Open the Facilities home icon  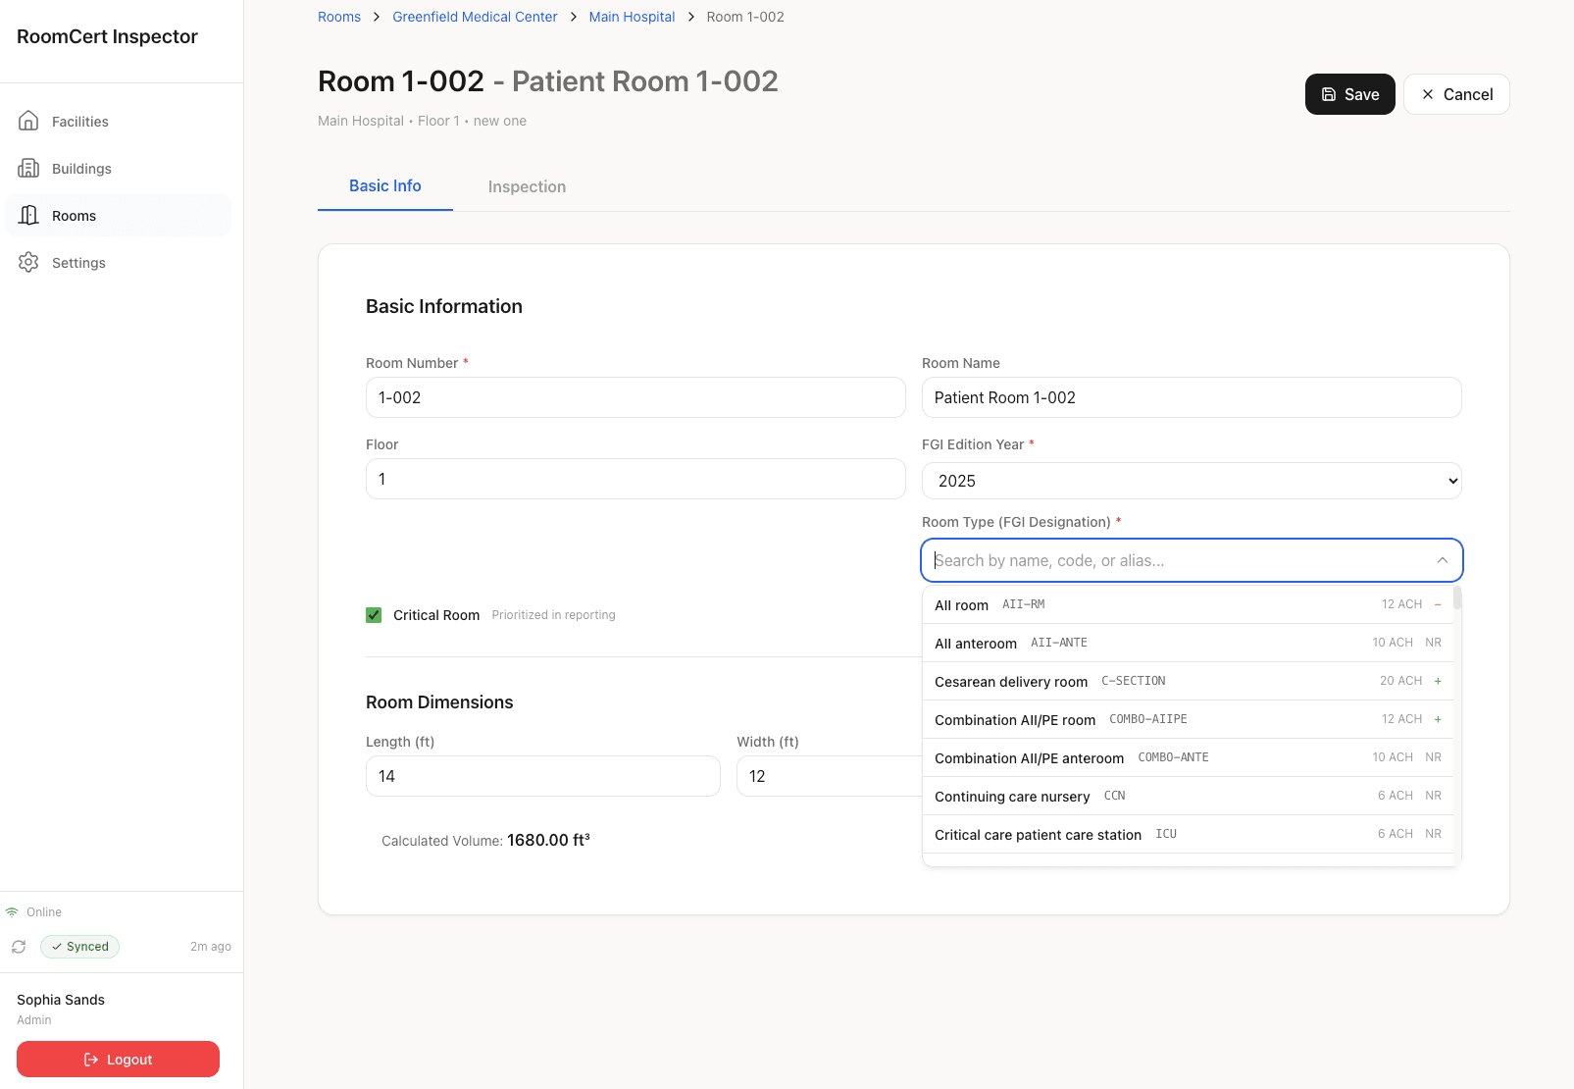point(28,121)
